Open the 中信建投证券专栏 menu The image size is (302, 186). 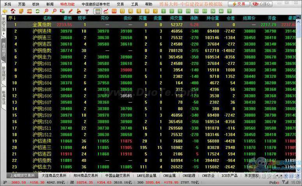click(x=96, y=4)
